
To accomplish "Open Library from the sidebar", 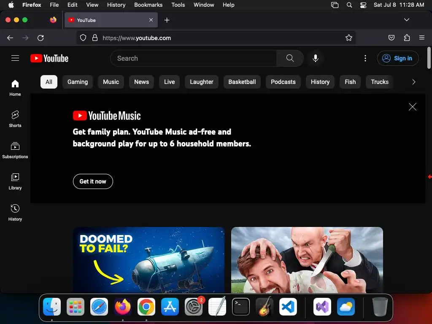I will pyautogui.click(x=15, y=181).
